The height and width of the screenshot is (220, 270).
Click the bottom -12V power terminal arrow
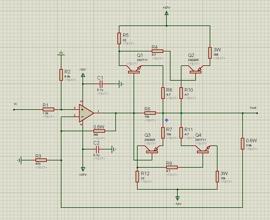point(177,198)
